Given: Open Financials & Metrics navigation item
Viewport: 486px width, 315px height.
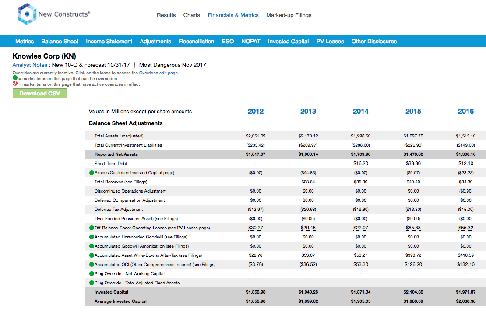Looking at the screenshot, I should 233,15.
